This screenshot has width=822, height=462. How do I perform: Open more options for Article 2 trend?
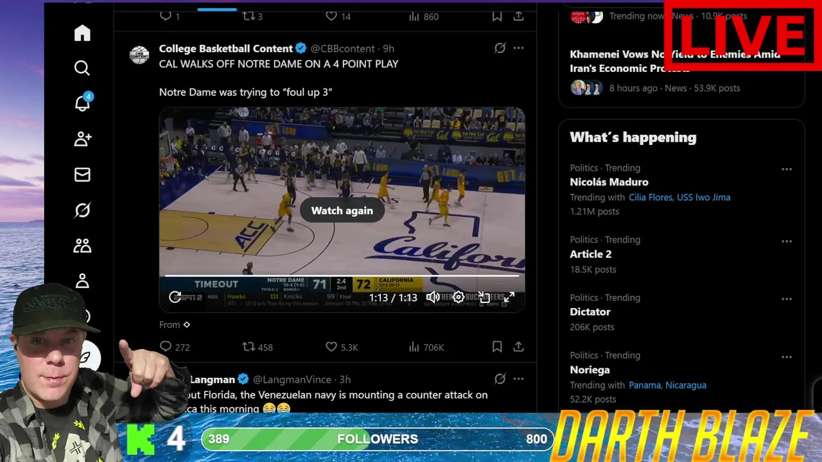point(787,241)
